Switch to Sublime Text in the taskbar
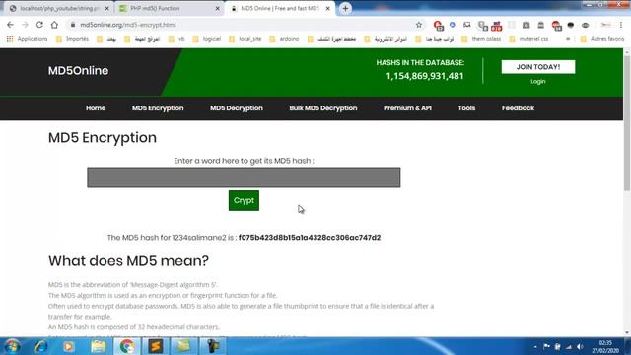The image size is (631, 355). tap(156, 346)
